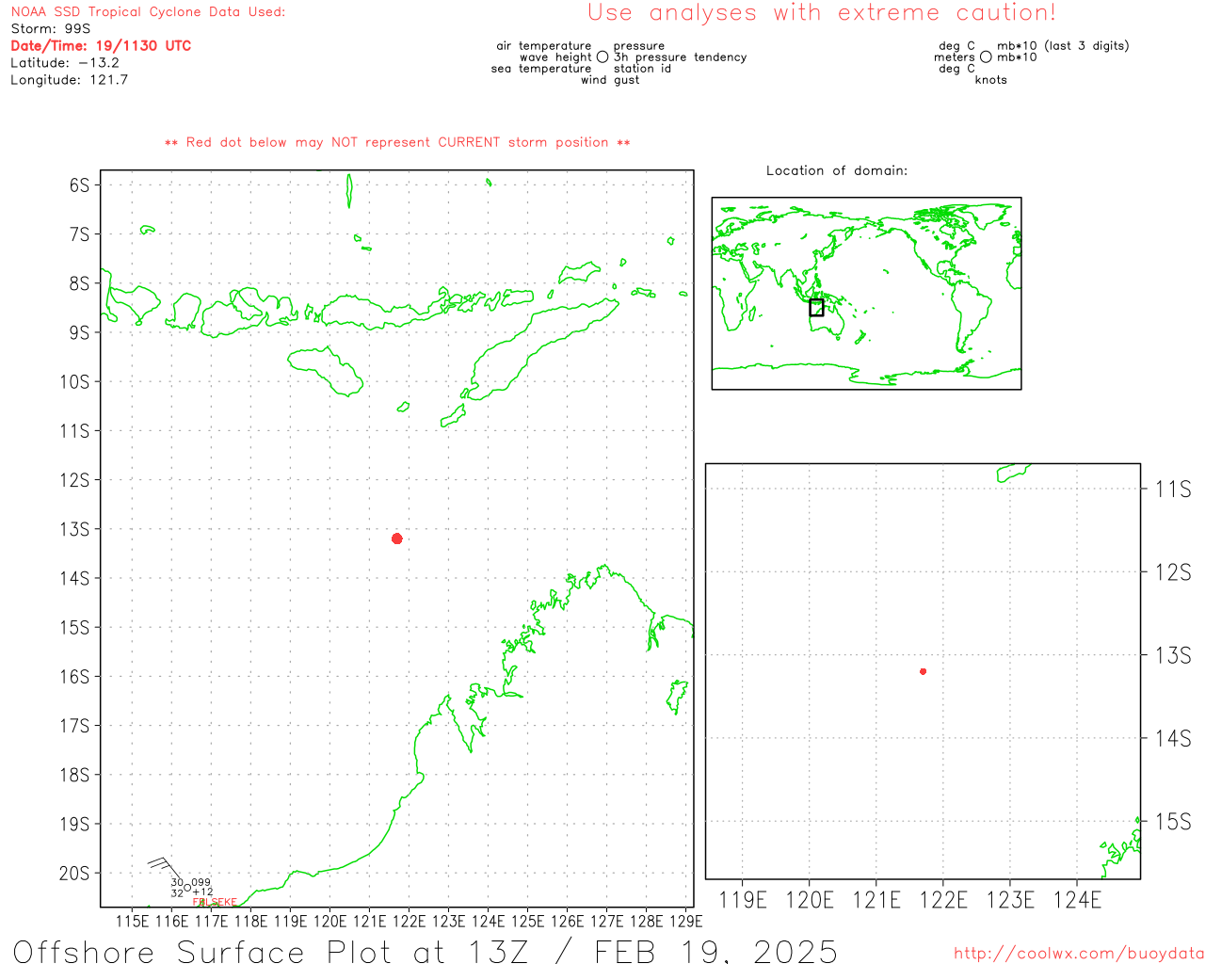Click the 'meters' units label
Screen dimensions: 1205x964
pos(955,57)
